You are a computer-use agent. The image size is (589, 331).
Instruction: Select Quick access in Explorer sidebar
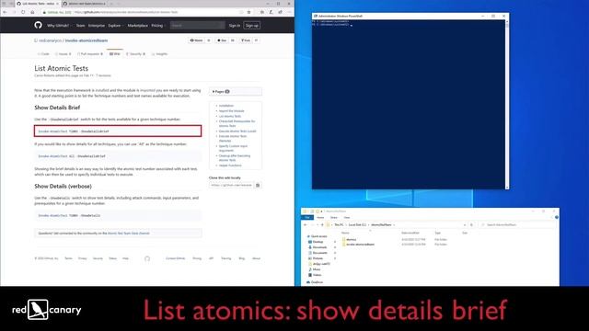pyautogui.click(x=317, y=236)
